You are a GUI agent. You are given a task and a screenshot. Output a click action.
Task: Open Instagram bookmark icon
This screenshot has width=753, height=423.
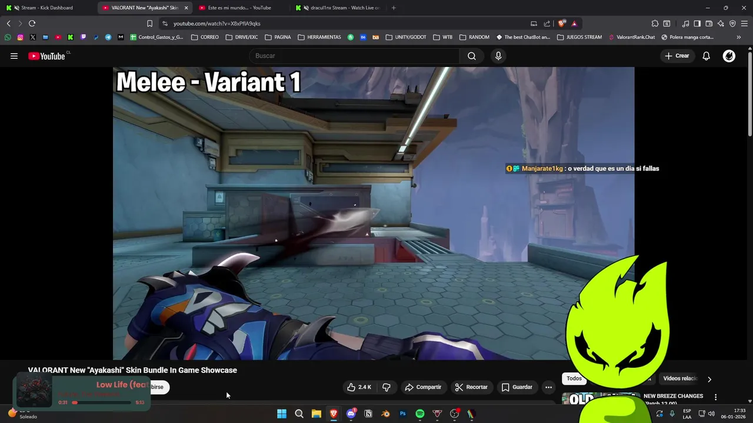click(x=20, y=37)
